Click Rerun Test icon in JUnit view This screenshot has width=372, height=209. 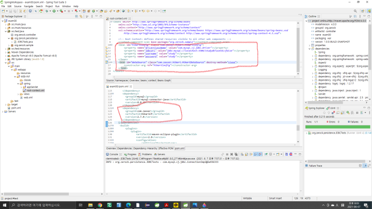click(348, 112)
